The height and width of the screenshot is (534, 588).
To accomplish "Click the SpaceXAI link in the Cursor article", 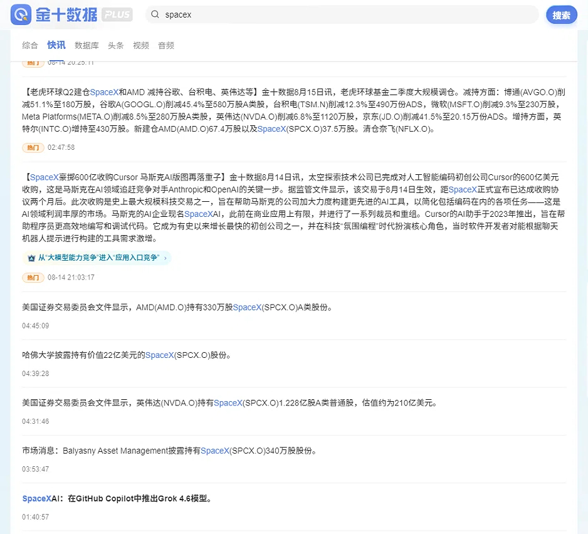I will [202, 214].
